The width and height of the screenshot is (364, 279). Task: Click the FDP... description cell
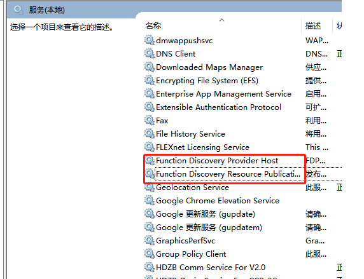(x=316, y=161)
